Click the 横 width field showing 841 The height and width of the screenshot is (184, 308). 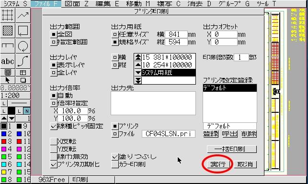coord(176,34)
